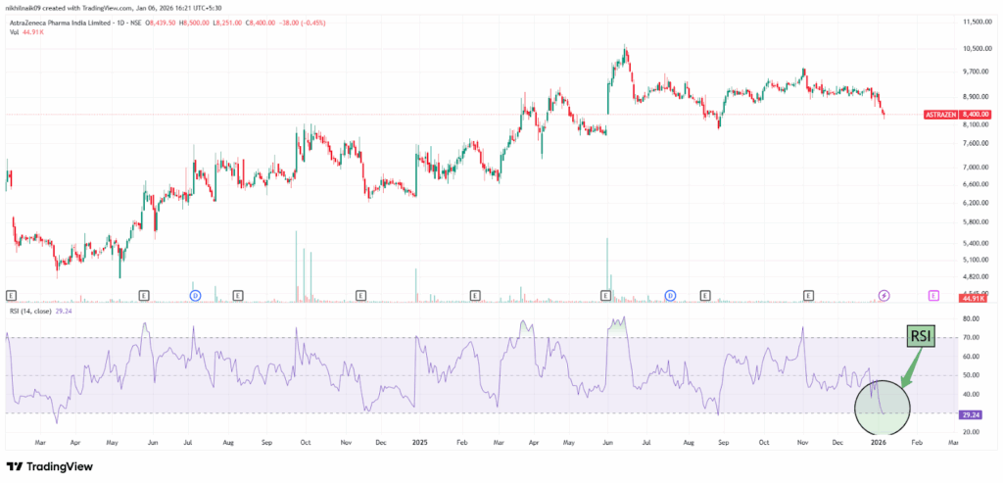Click the leftmost earnings E marker
Screen dimensions: 1003x483
(11, 294)
